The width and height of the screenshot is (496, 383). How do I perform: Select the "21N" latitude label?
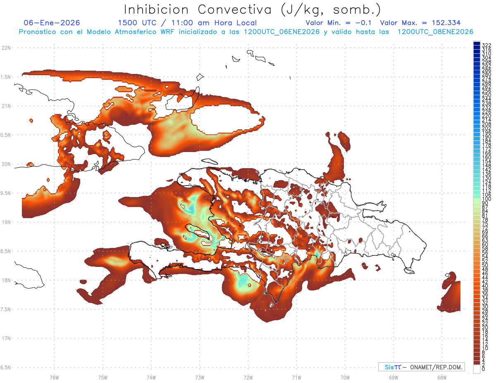tap(6, 106)
